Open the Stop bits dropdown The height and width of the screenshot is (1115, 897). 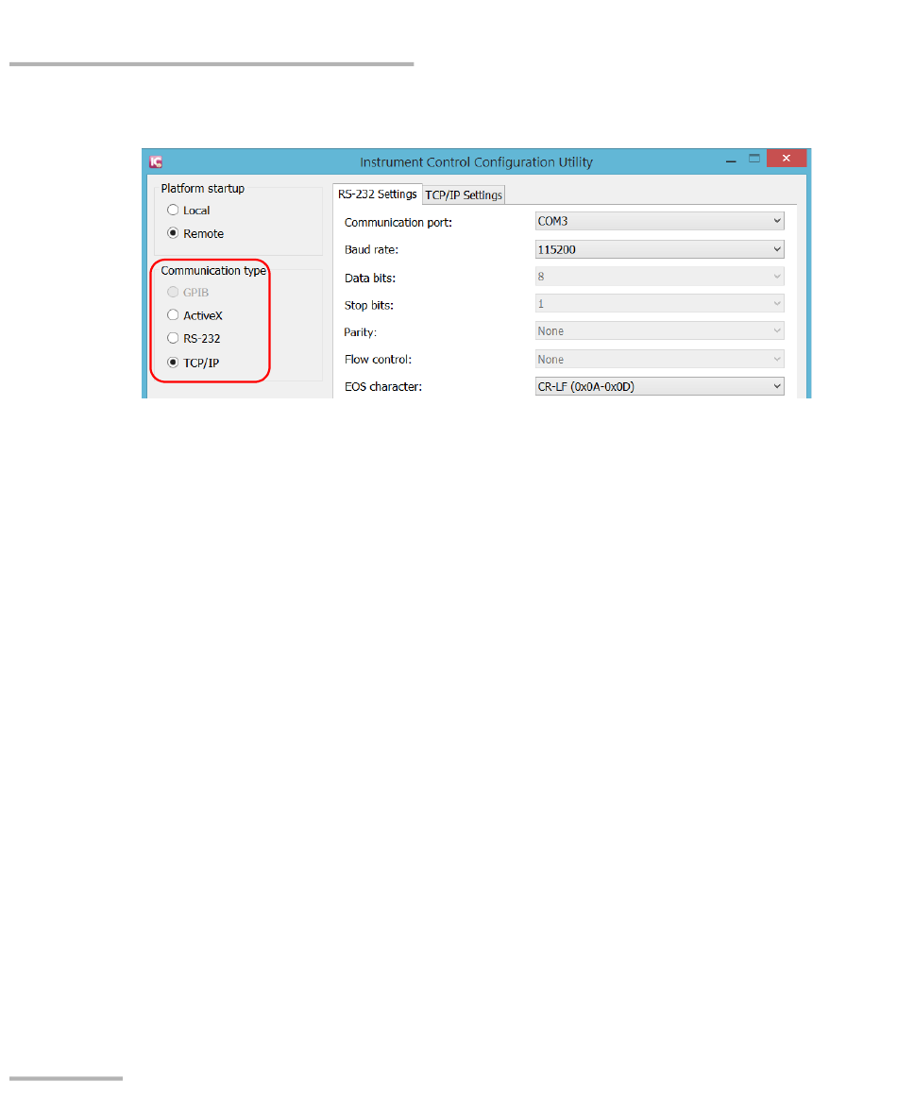[x=659, y=304]
